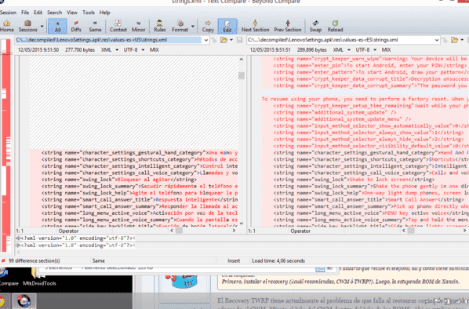Screen dimensions: 469x309
Task: Toggle the Minor differences option
Action: pos(139,27)
